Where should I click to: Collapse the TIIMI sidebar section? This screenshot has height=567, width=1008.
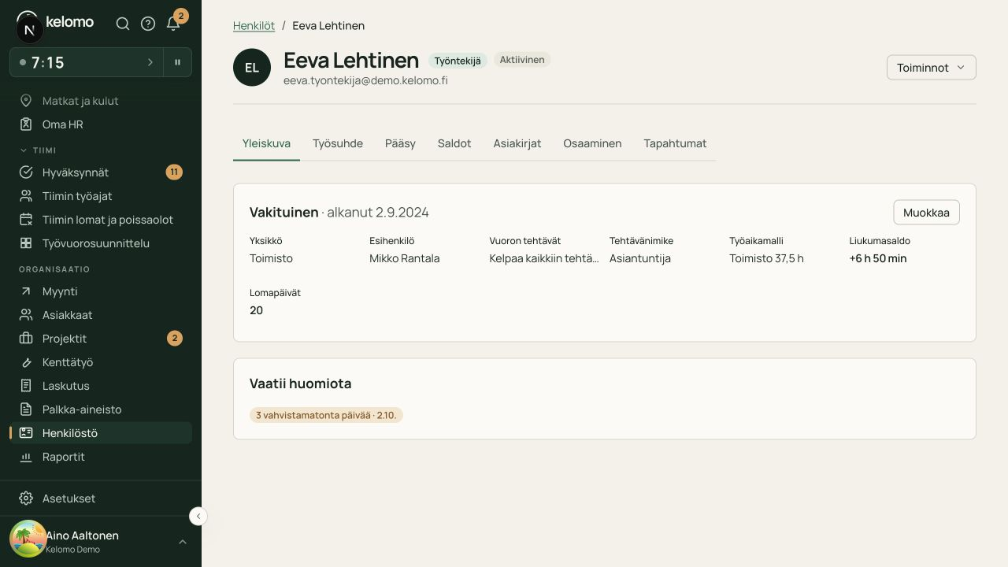38,150
